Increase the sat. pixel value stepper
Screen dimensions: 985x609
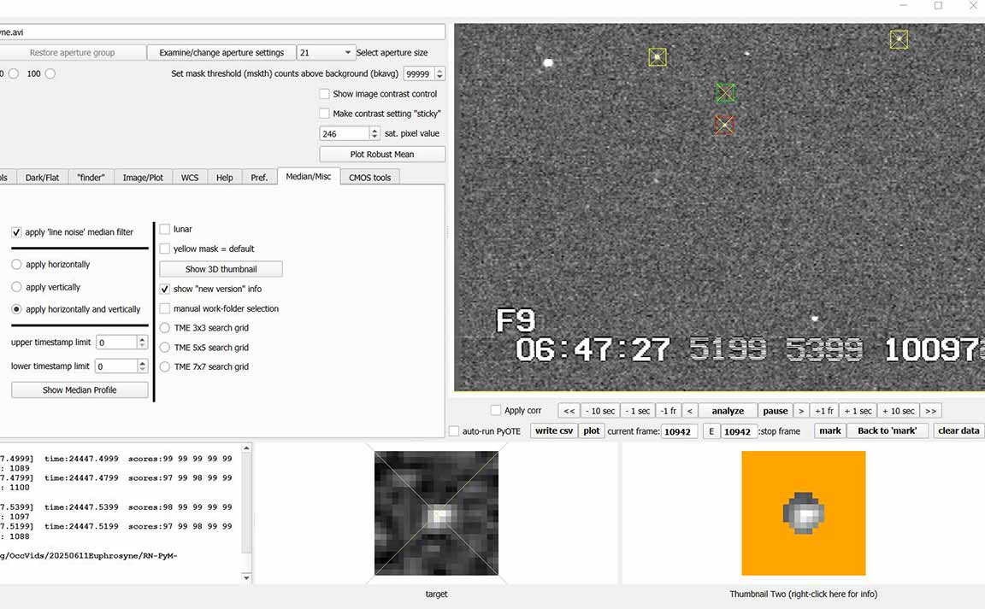(375, 130)
